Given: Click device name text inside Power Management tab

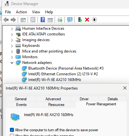Looking at the screenshot, I should (49, 115).
